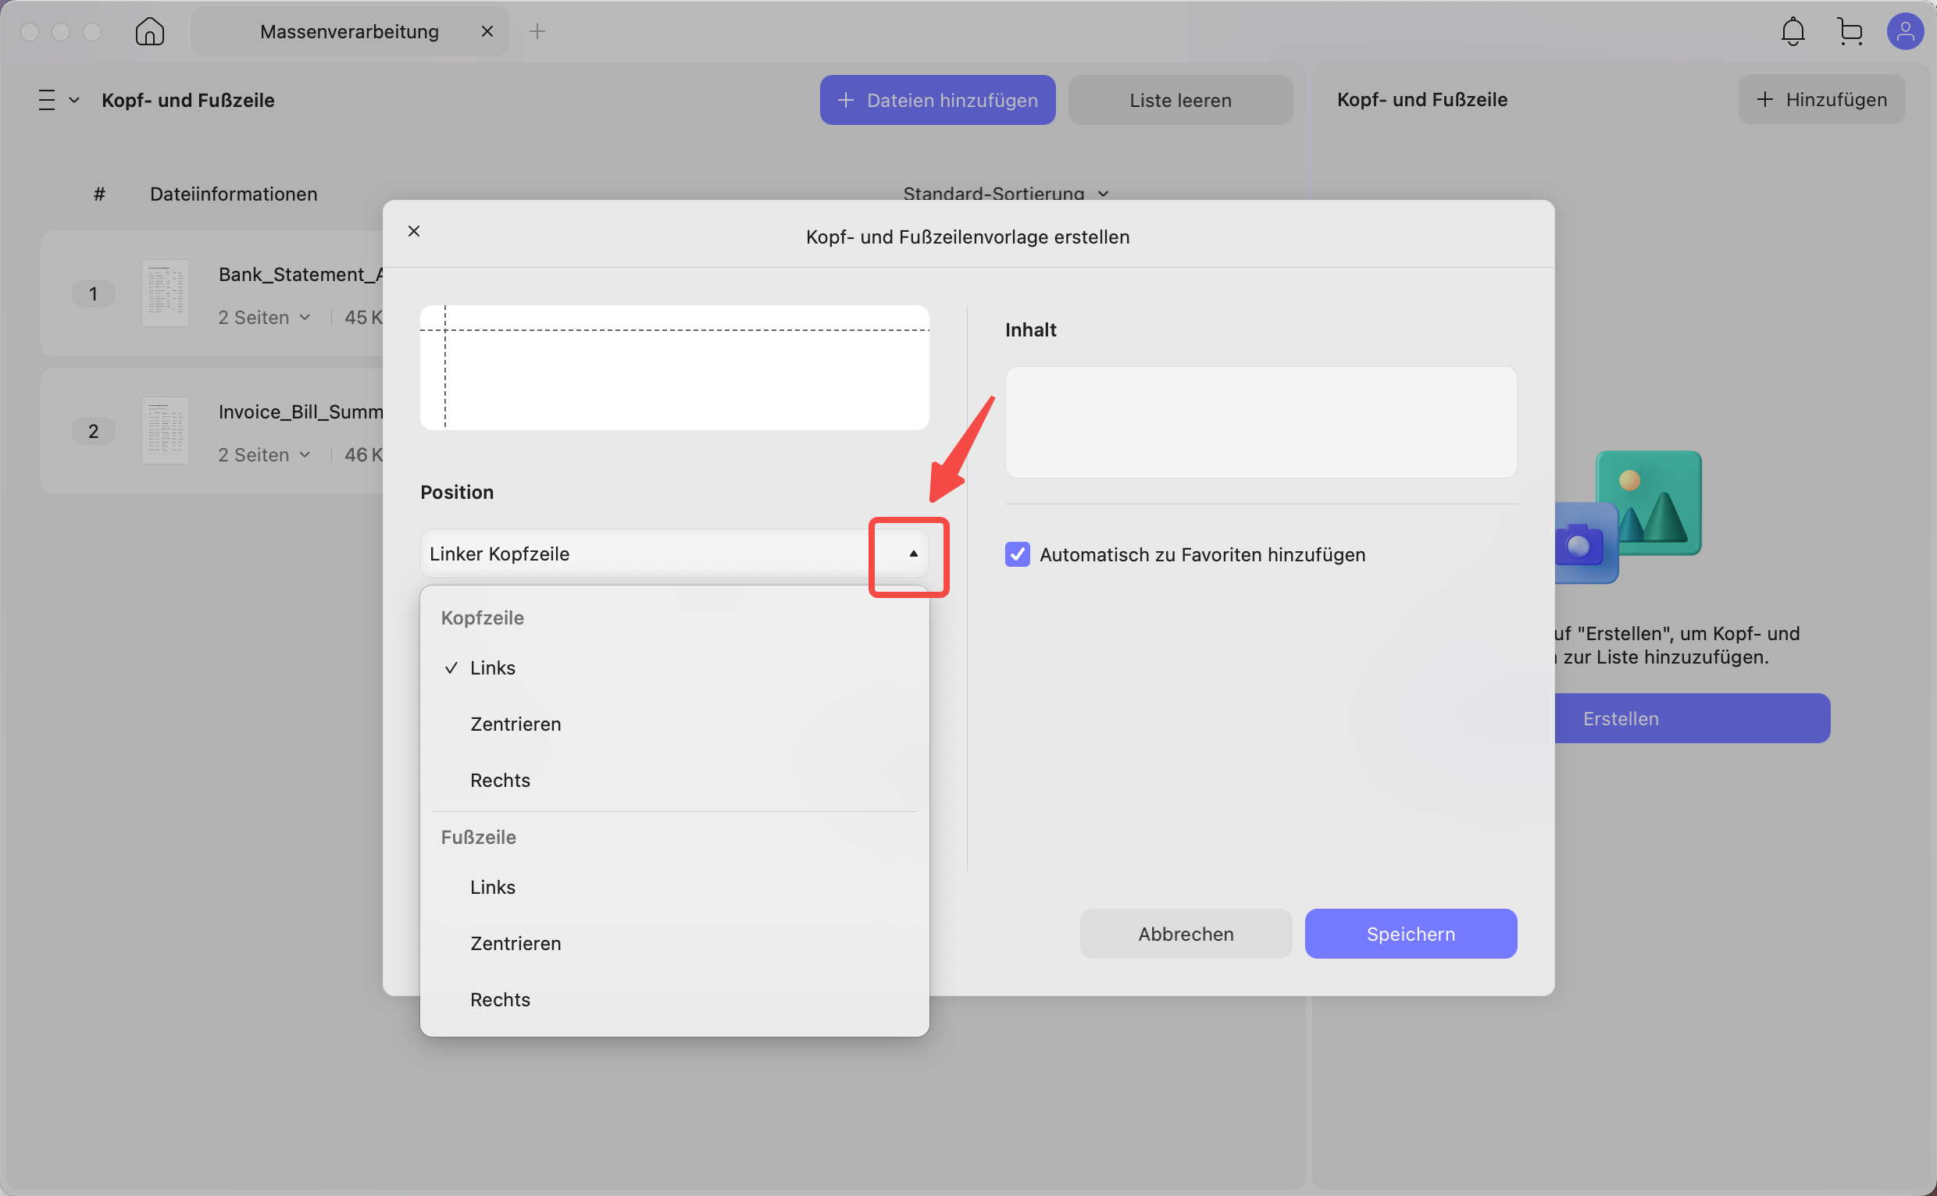Close the Massenverarbeitung tab
The height and width of the screenshot is (1196, 1937).
(x=487, y=32)
